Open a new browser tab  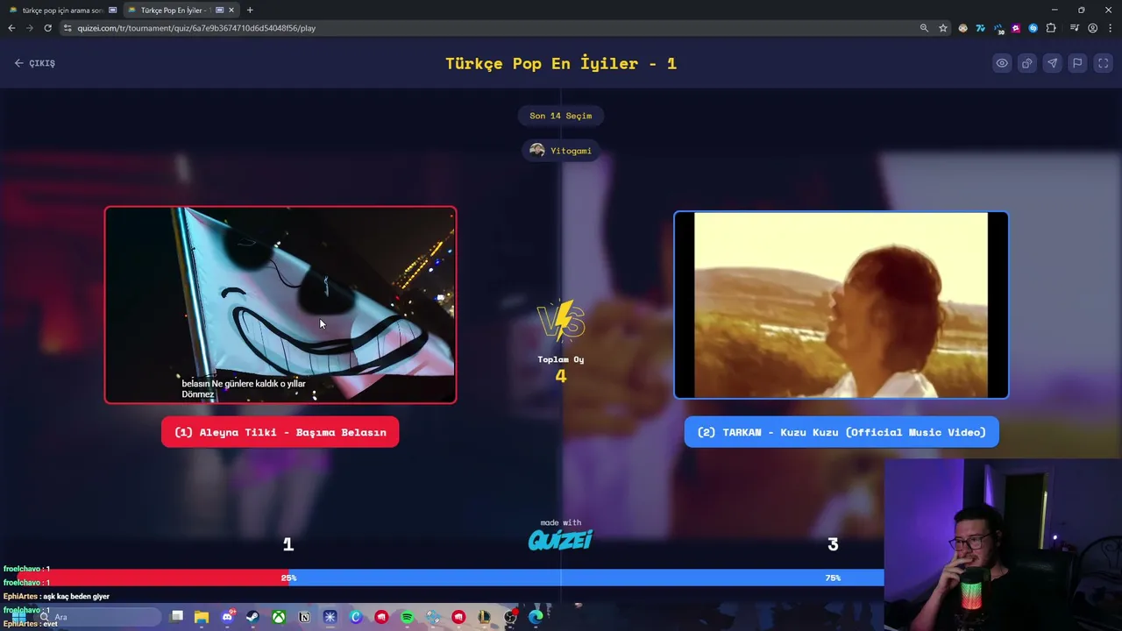coord(250,11)
